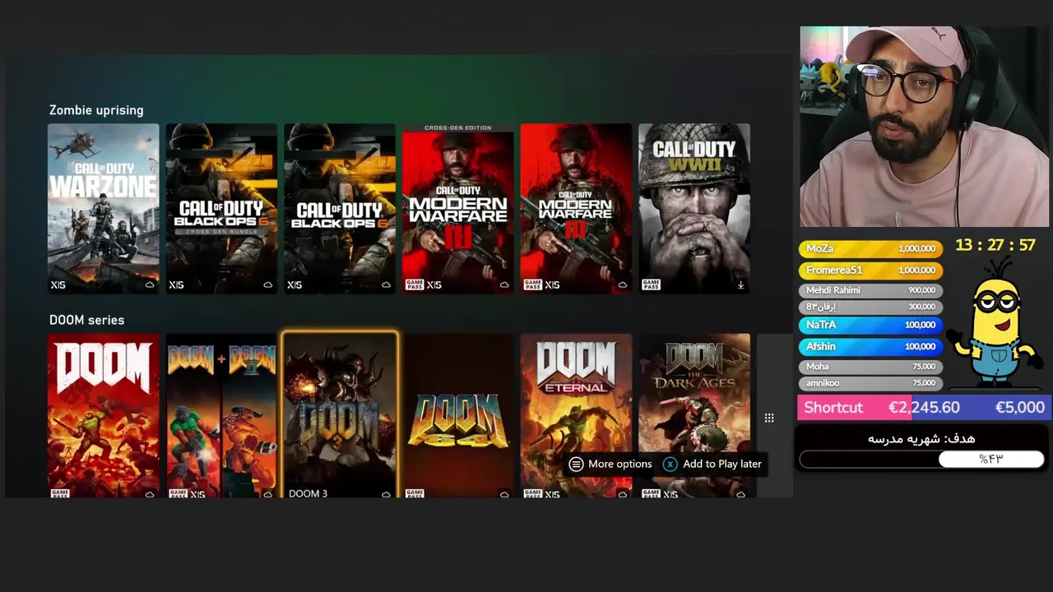Image resolution: width=1053 pixels, height=592 pixels.
Task: Click the streamer webcam feed
Action: click(925, 127)
